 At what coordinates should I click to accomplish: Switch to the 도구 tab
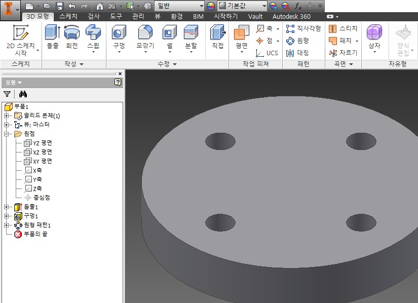(x=116, y=17)
